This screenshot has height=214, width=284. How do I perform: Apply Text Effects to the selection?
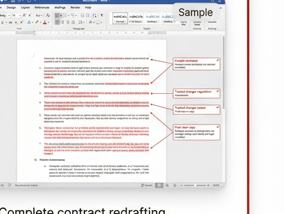29,22
